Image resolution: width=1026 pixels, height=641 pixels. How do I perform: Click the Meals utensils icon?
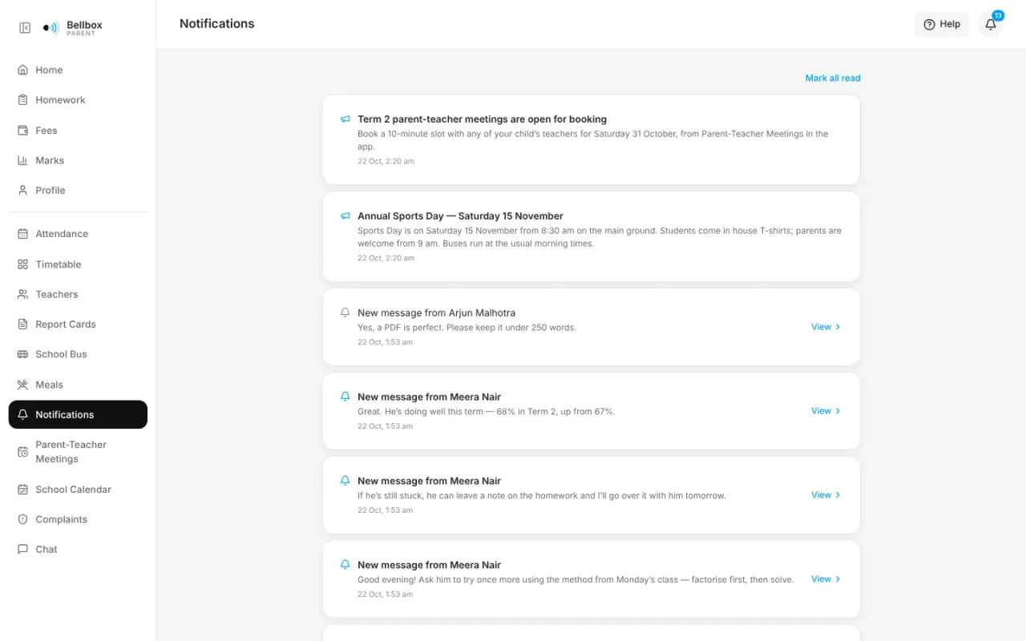pos(22,385)
